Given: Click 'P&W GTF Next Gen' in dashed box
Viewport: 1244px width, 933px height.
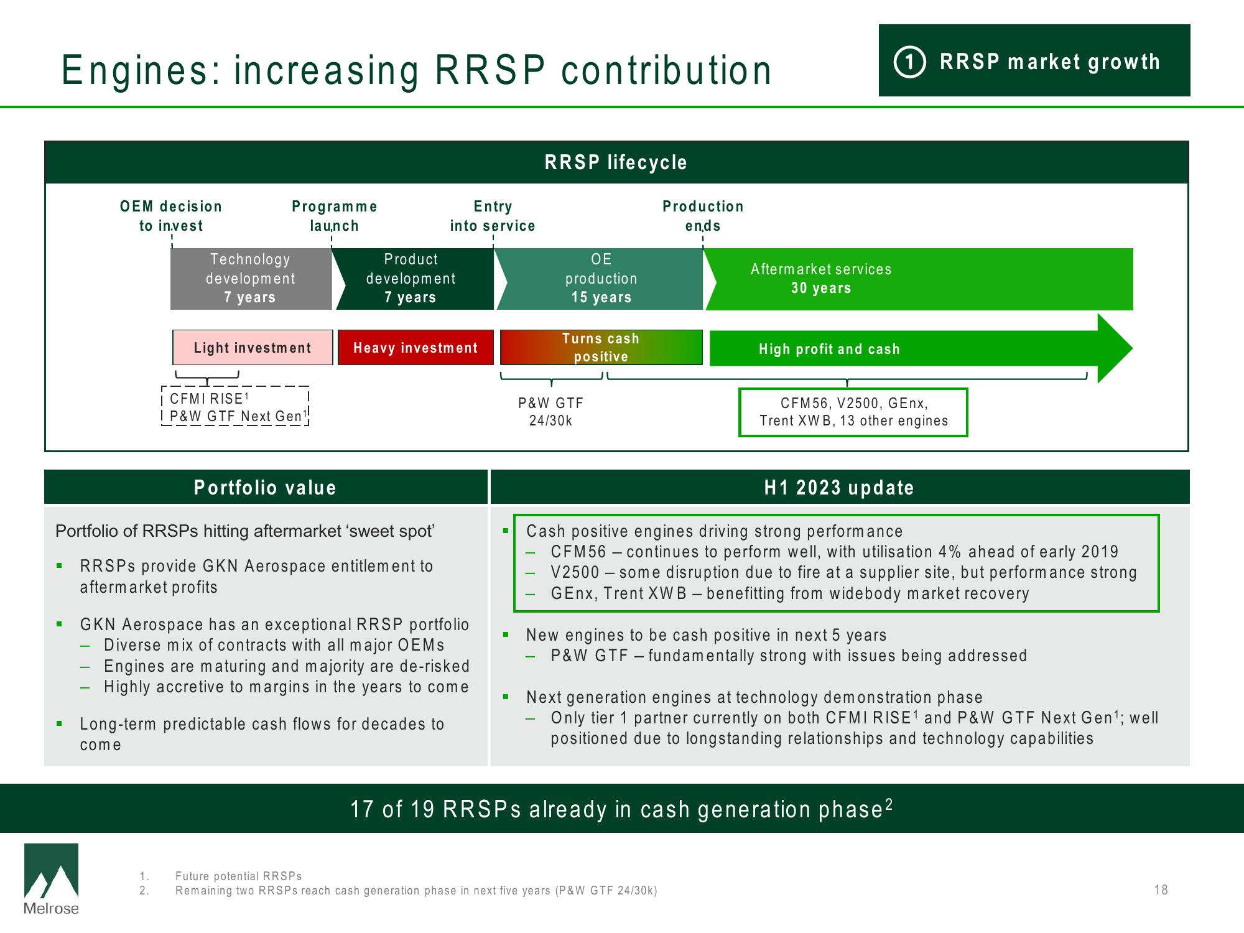Looking at the screenshot, I should pos(238,416).
